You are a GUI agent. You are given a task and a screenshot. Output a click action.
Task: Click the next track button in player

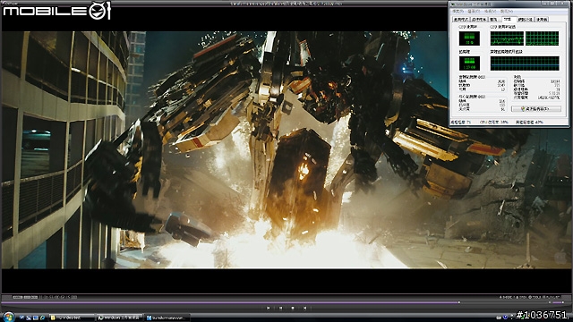tap(304, 308)
